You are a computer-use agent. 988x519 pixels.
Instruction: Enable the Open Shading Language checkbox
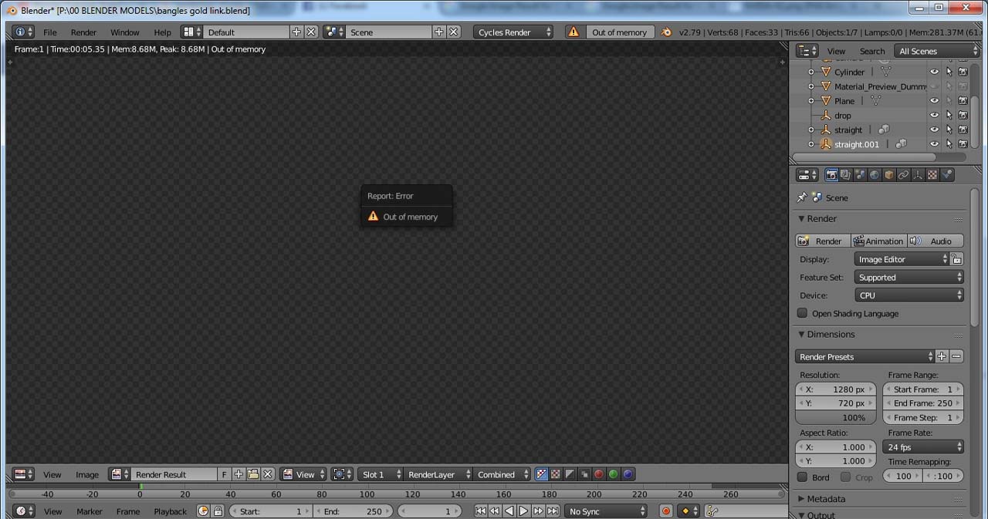(802, 313)
